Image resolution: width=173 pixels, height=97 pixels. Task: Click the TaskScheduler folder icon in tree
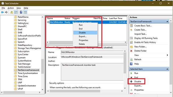[15, 67]
